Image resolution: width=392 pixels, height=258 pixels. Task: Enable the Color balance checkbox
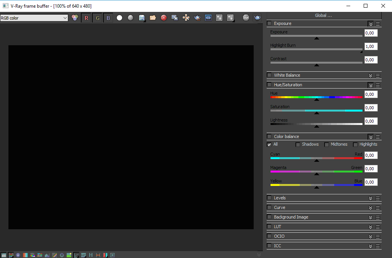tap(269, 136)
